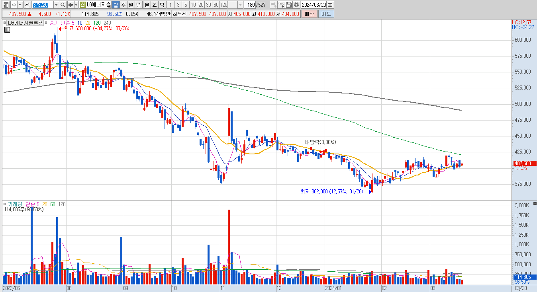Click the 2023/06 date axis label
The image size is (537, 292).
(x=11, y=287)
